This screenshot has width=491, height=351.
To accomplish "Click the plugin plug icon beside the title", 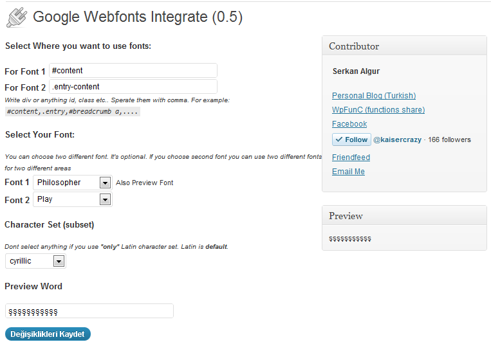I will (x=16, y=17).
